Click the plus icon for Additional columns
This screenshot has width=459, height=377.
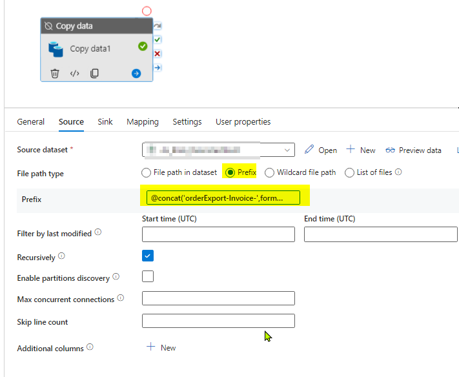pos(151,347)
